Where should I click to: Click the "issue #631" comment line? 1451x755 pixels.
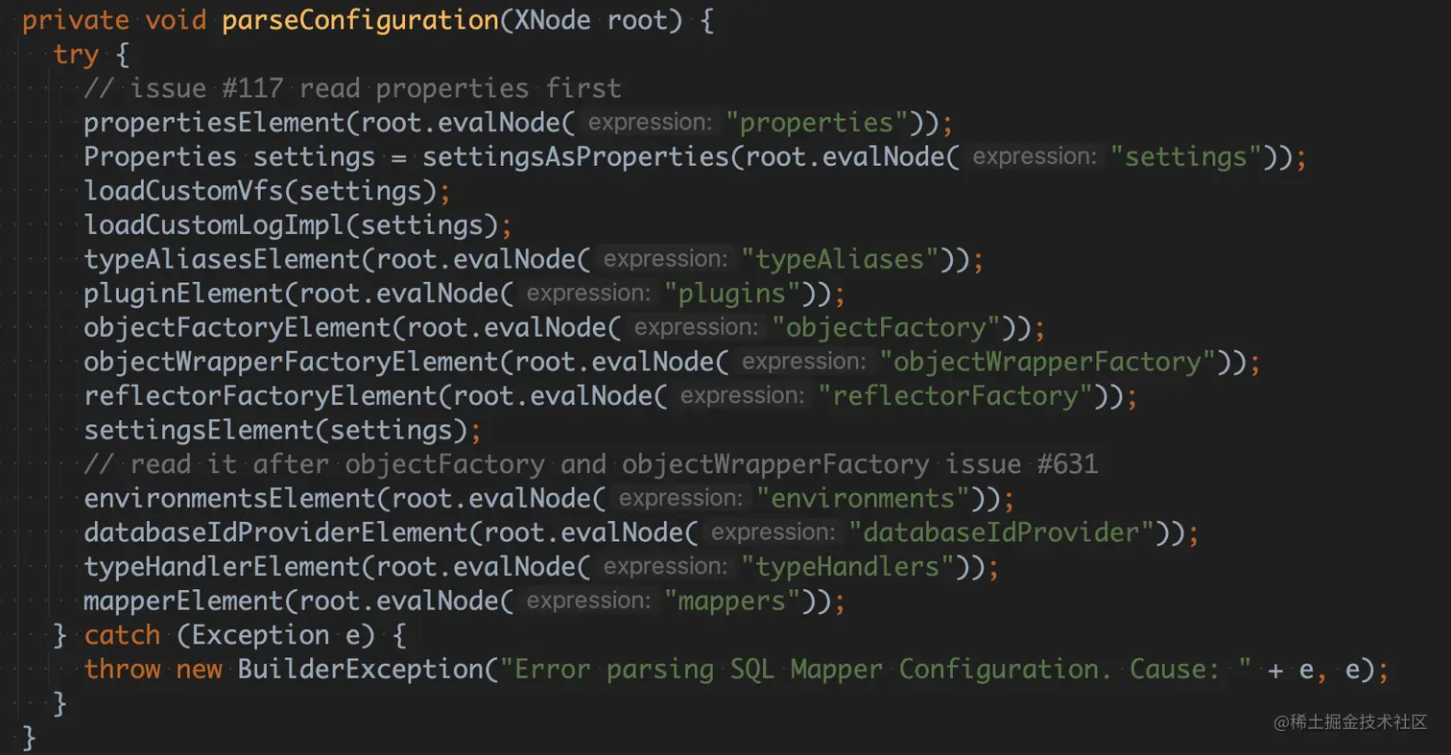tap(591, 464)
